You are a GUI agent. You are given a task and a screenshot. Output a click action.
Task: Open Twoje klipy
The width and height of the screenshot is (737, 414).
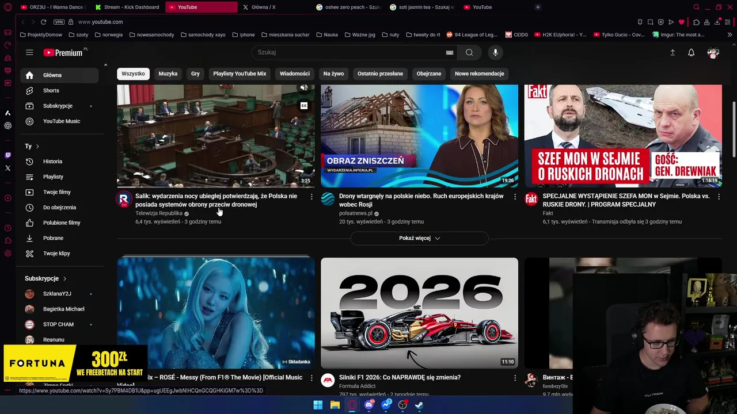tap(59, 254)
